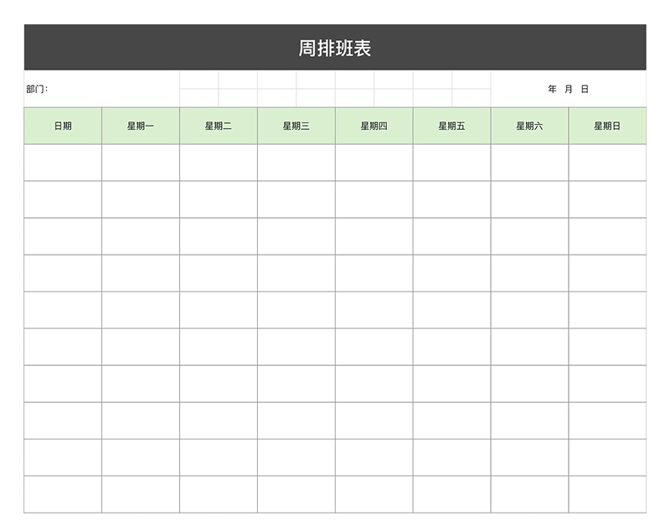Select second-row blank cell under 星期二
The image size is (670, 526).
[x=219, y=199]
